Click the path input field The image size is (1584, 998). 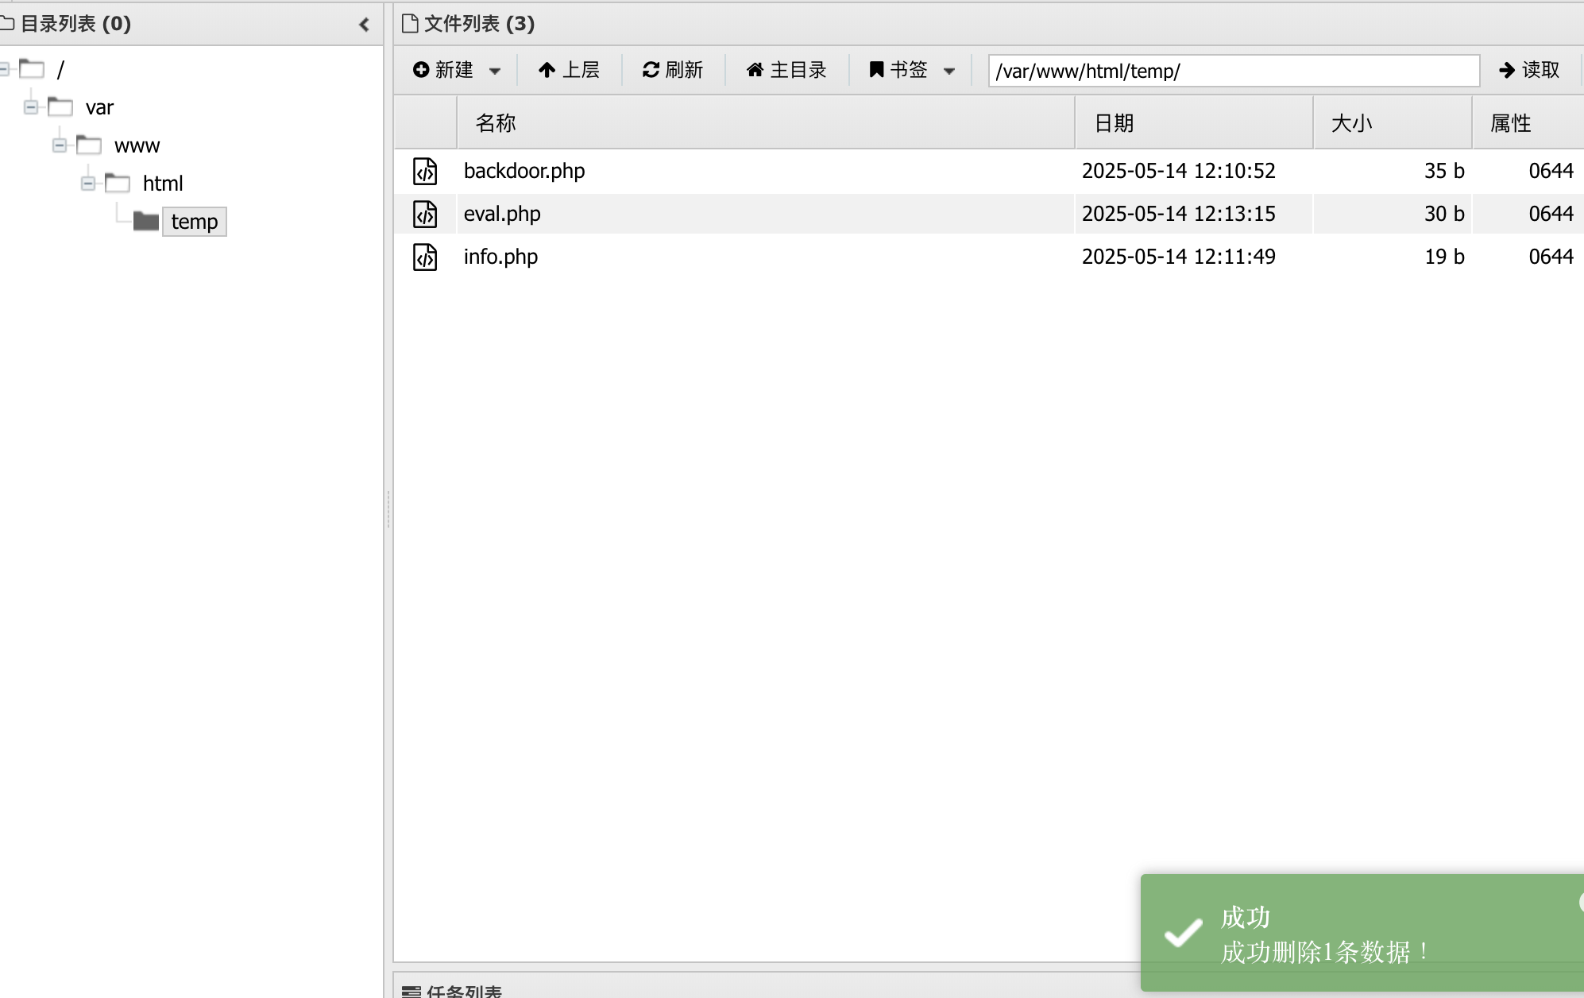point(1234,71)
